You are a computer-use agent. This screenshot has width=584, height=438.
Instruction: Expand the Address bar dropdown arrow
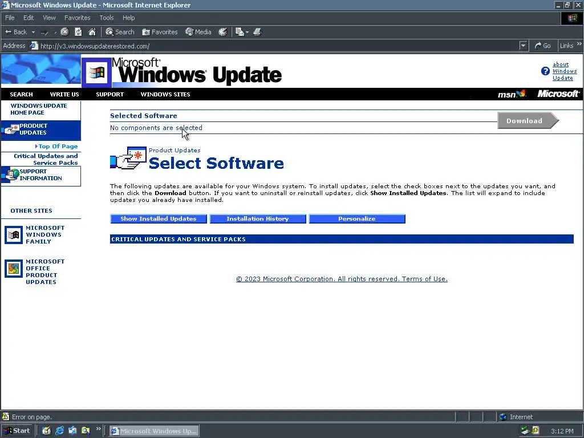click(524, 46)
